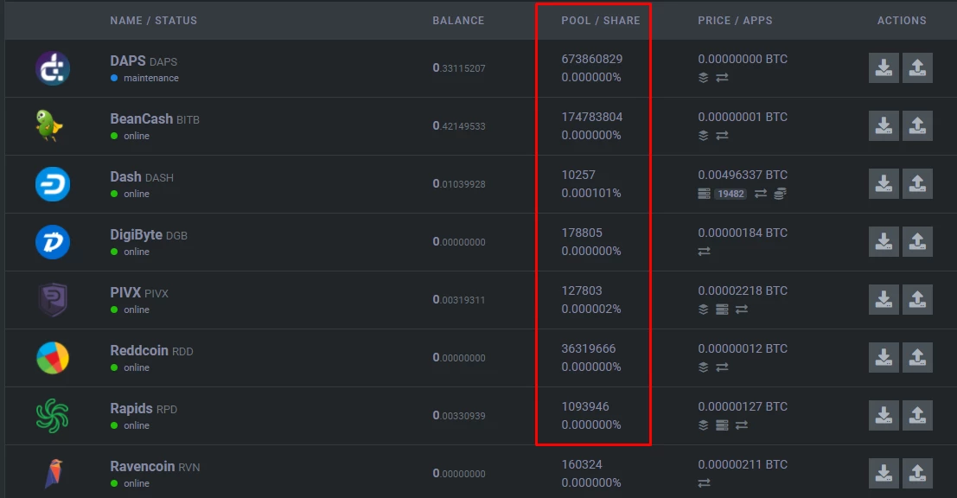Click the DAPS coin logo
Screen dimensions: 957x498
point(53,67)
